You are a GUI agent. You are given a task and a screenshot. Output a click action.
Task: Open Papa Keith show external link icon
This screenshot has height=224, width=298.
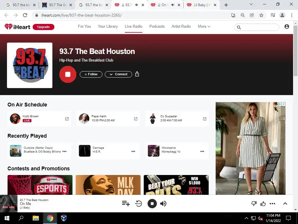[x=136, y=119]
